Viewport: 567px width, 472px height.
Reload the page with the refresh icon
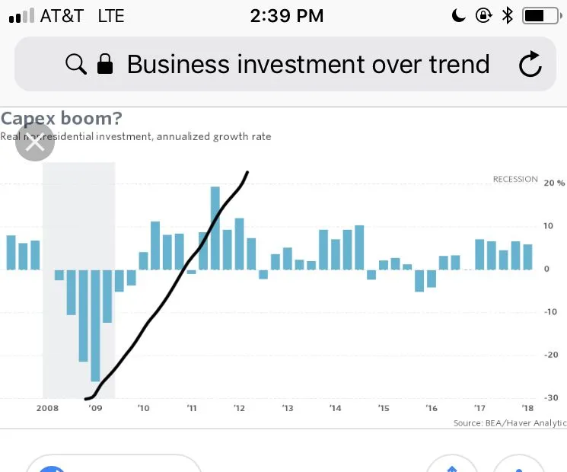tap(530, 65)
